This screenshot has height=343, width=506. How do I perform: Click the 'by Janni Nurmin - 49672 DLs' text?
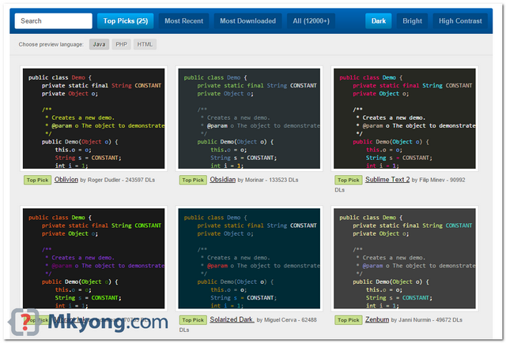pos(427,320)
